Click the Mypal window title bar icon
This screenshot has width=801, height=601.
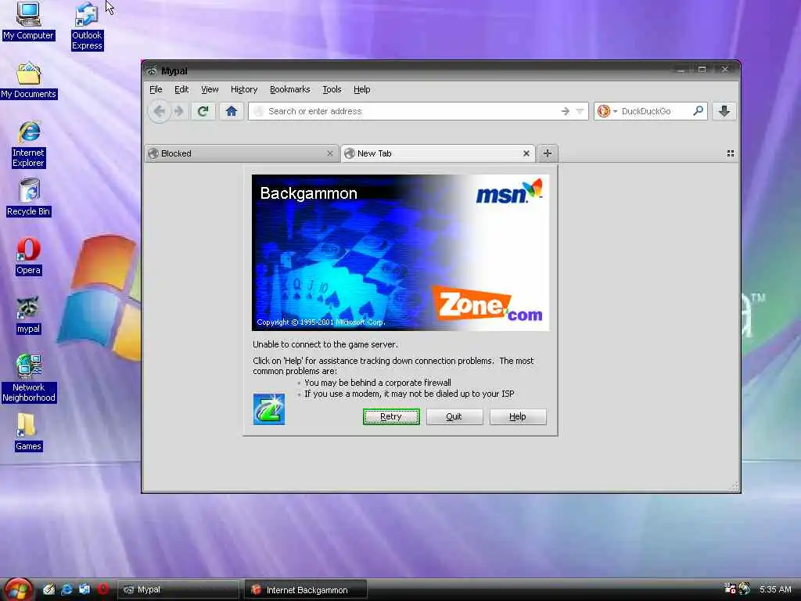click(x=151, y=70)
